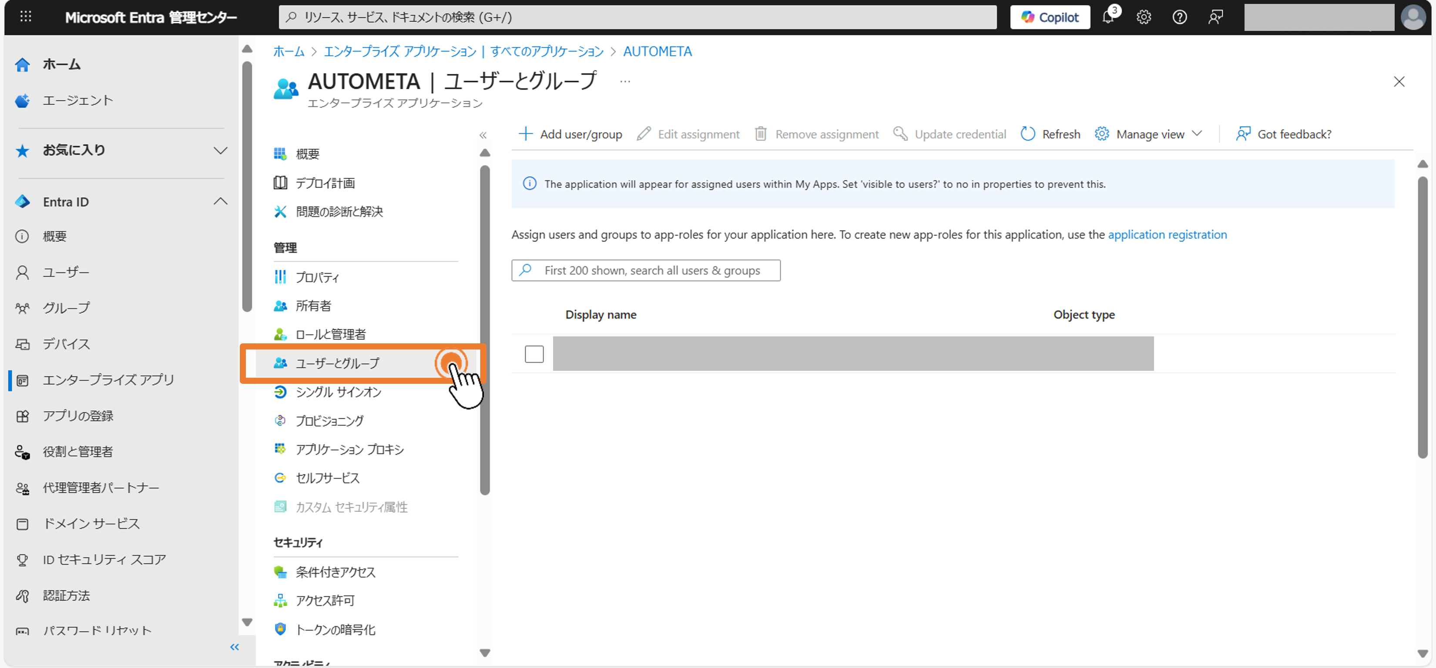The width and height of the screenshot is (1436, 668).
Task: Open 所有者 in resource menu
Action: (x=313, y=305)
